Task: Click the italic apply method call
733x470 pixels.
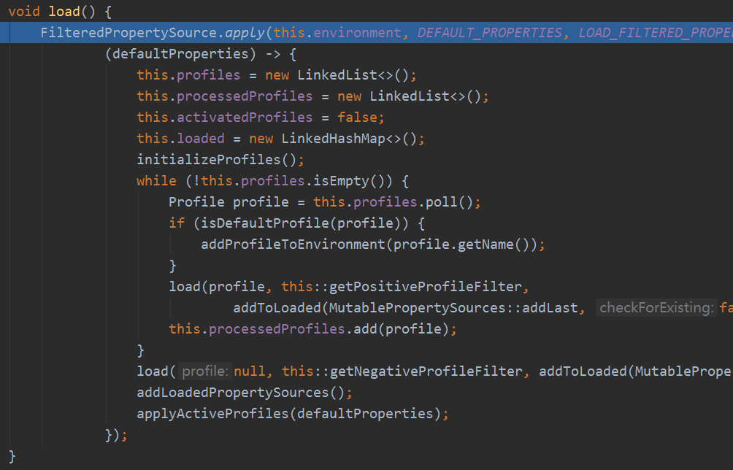Action: tap(245, 33)
